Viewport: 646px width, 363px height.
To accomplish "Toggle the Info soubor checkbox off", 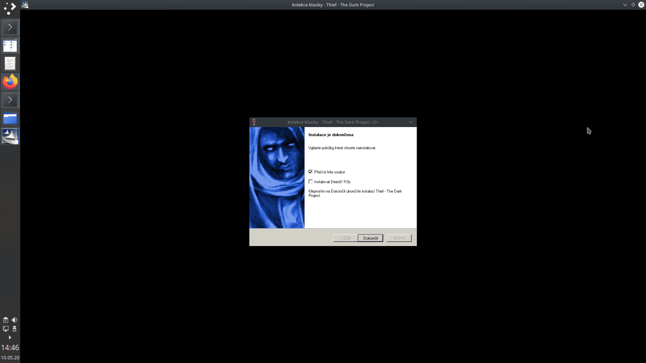I will [310, 172].
